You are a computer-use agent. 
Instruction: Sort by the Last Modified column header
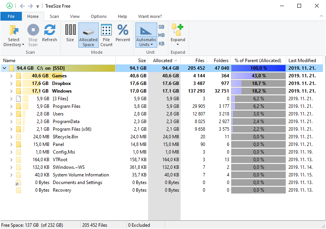304,61
